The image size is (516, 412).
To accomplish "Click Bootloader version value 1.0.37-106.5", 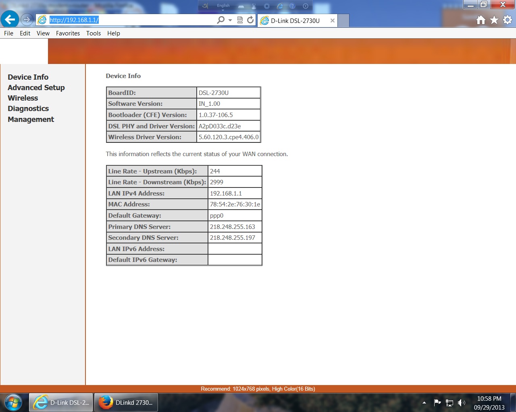I will (x=216, y=115).
